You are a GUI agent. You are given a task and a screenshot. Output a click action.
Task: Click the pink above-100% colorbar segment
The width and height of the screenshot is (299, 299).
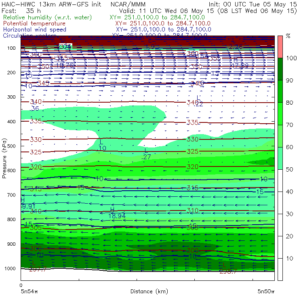[280, 47]
